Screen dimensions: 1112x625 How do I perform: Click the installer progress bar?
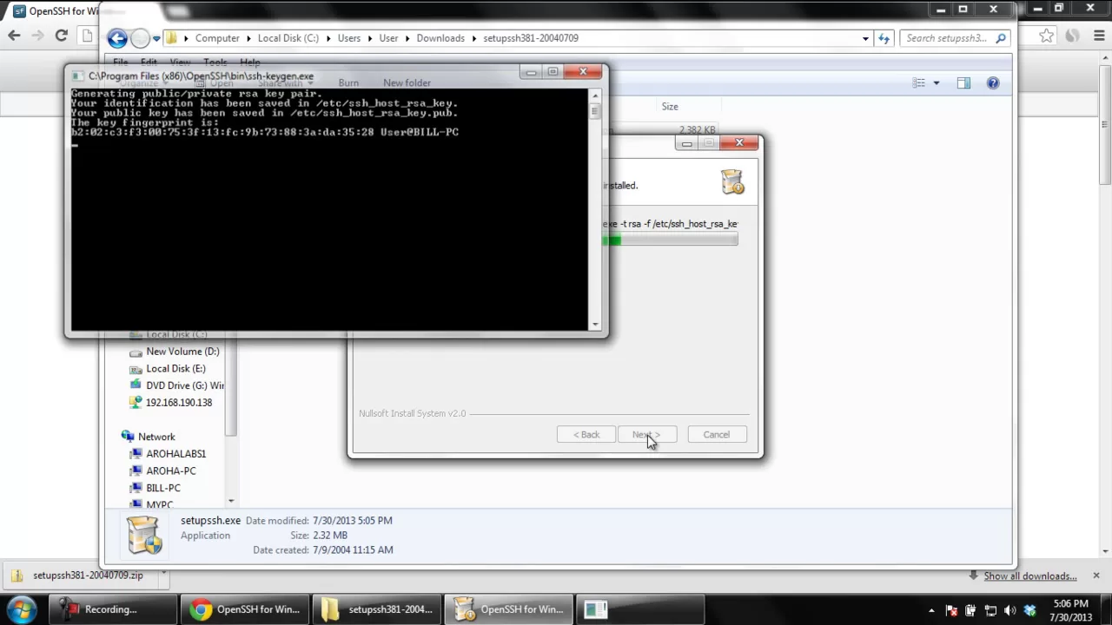670,240
